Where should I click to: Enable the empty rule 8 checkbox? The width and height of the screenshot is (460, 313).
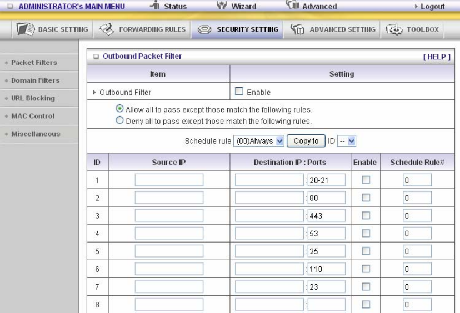[x=366, y=305]
